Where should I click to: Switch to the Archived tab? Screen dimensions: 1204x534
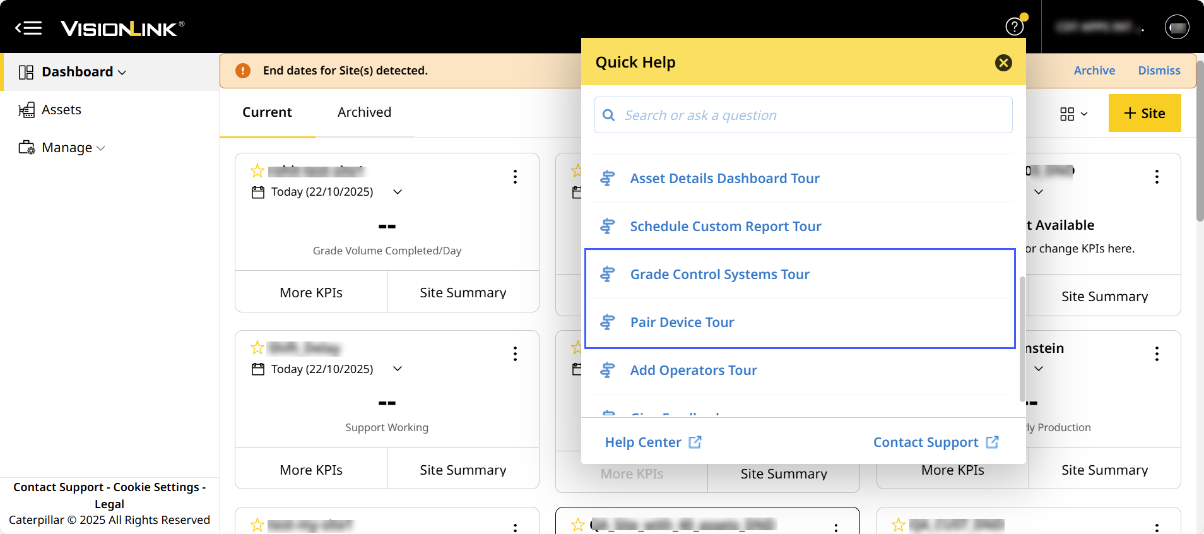click(364, 112)
